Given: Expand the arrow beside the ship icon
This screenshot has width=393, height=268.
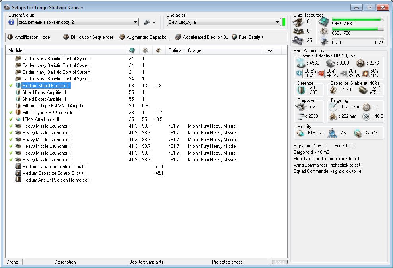Looking at the screenshot, I should pos(154,23).
